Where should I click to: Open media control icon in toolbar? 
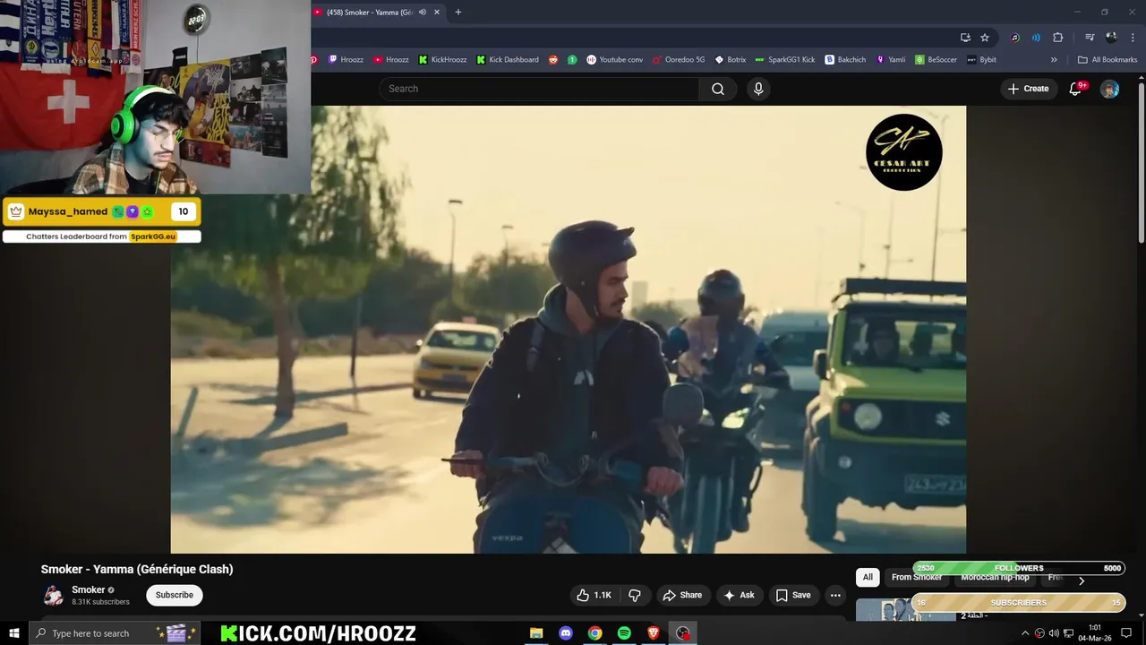point(1090,38)
